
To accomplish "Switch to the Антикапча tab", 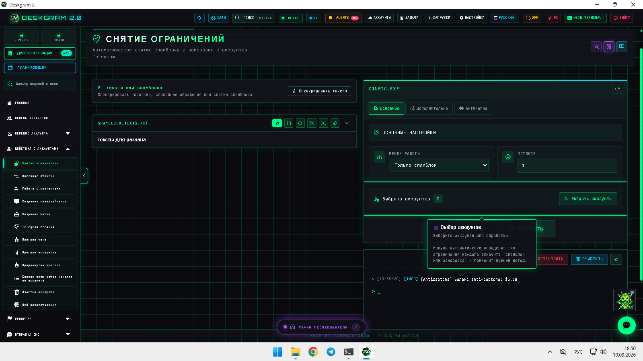I will [x=473, y=108].
